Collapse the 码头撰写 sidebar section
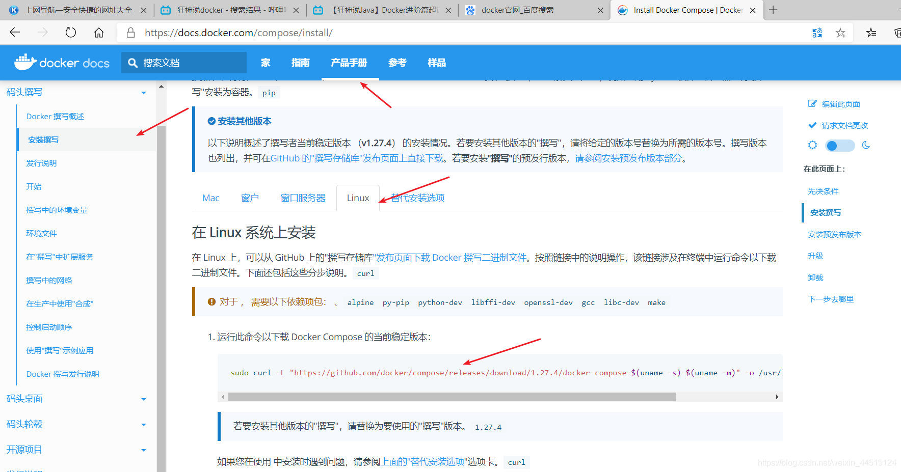The width and height of the screenshot is (901, 472). click(x=144, y=93)
